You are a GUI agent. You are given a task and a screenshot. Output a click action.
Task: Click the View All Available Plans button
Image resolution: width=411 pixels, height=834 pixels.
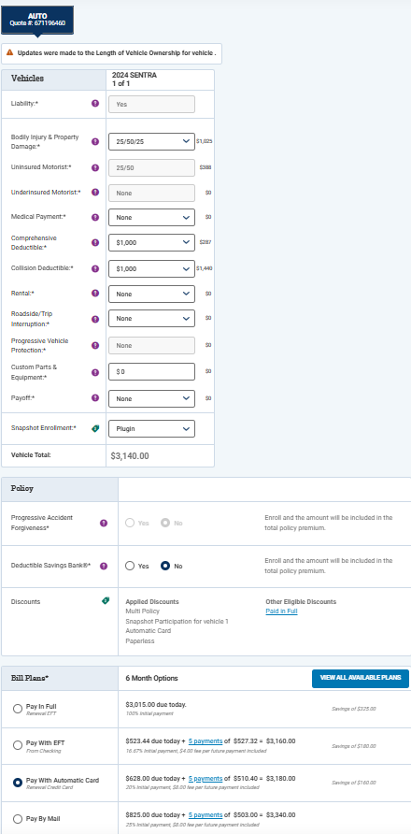tap(361, 678)
